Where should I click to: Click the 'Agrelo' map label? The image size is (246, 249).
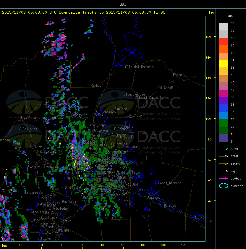point(72,178)
